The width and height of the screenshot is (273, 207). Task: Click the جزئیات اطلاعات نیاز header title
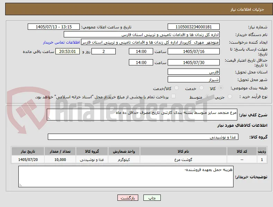pyautogui.click(x=247, y=9)
